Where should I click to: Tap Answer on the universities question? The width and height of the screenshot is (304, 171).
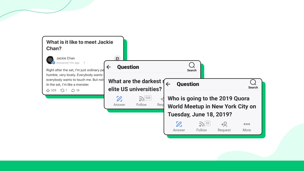[x=119, y=101]
